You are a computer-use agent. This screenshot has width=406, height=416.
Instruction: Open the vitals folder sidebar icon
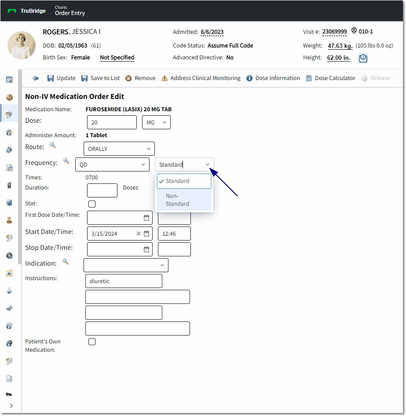point(9,273)
